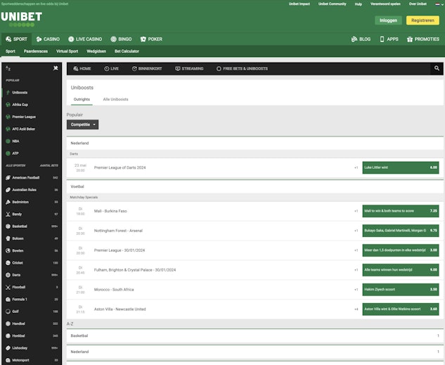
Task: Open the Virtual Sport submenu link
Action: pos(67,51)
